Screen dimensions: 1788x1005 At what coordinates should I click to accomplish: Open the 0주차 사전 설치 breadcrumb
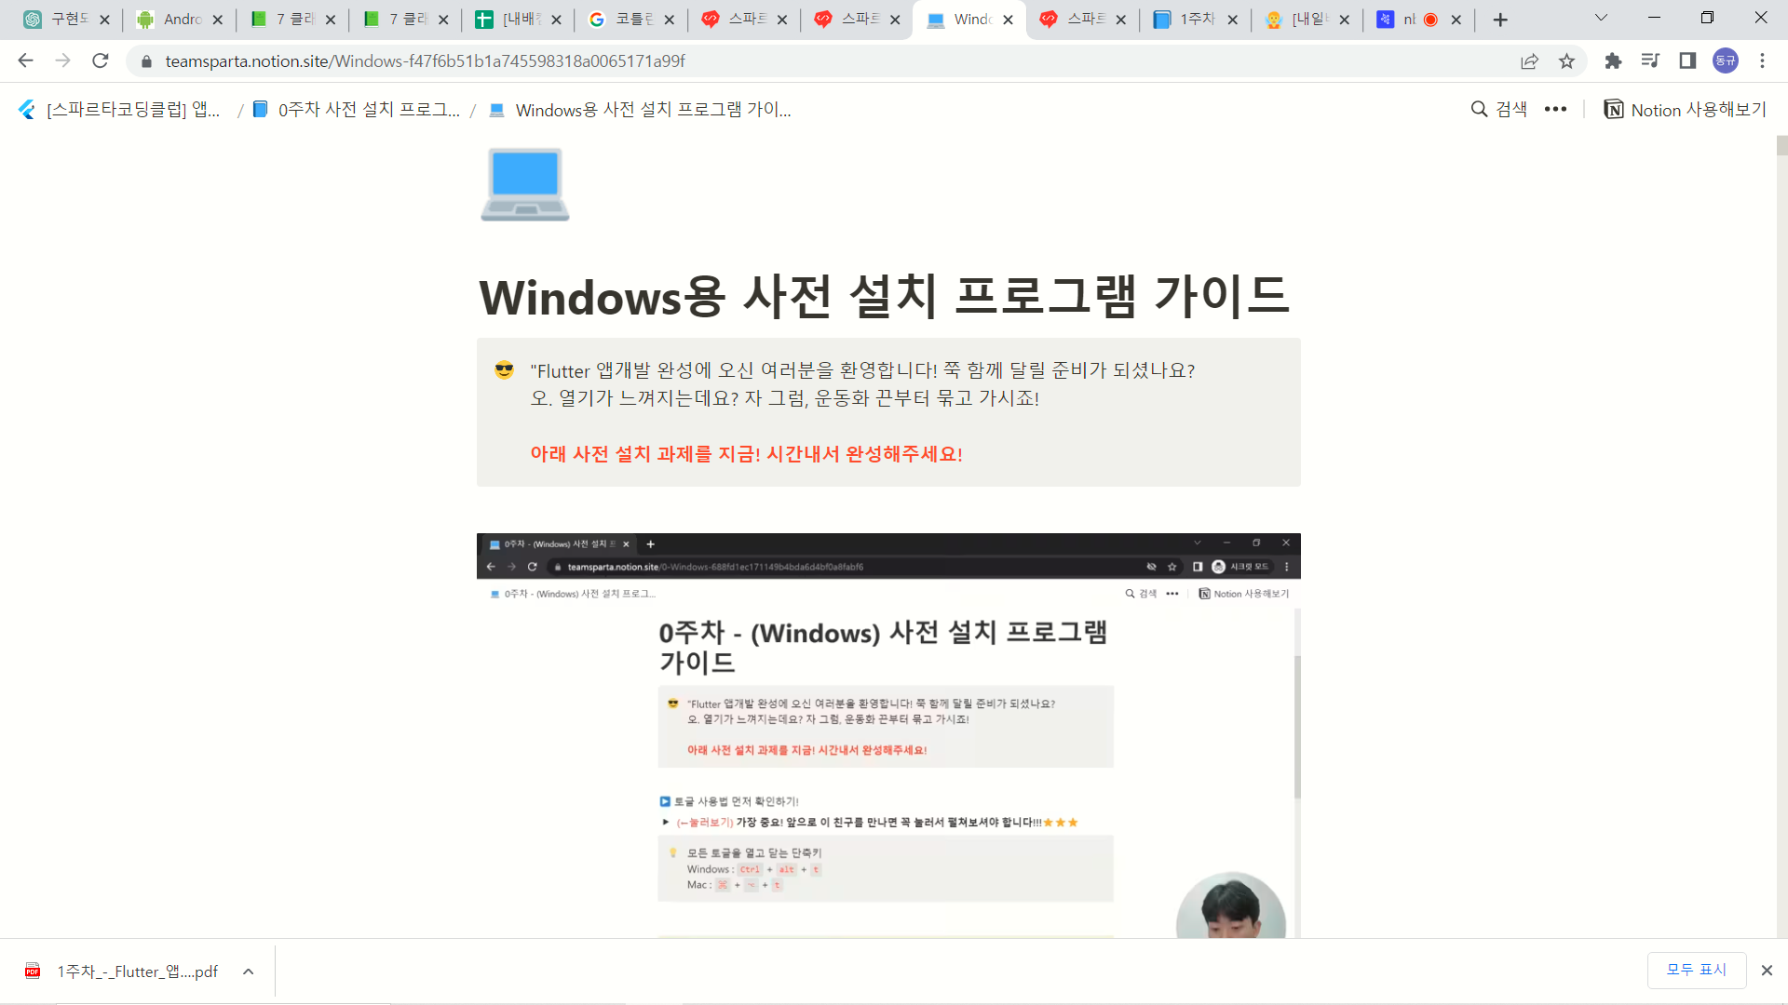[369, 110]
